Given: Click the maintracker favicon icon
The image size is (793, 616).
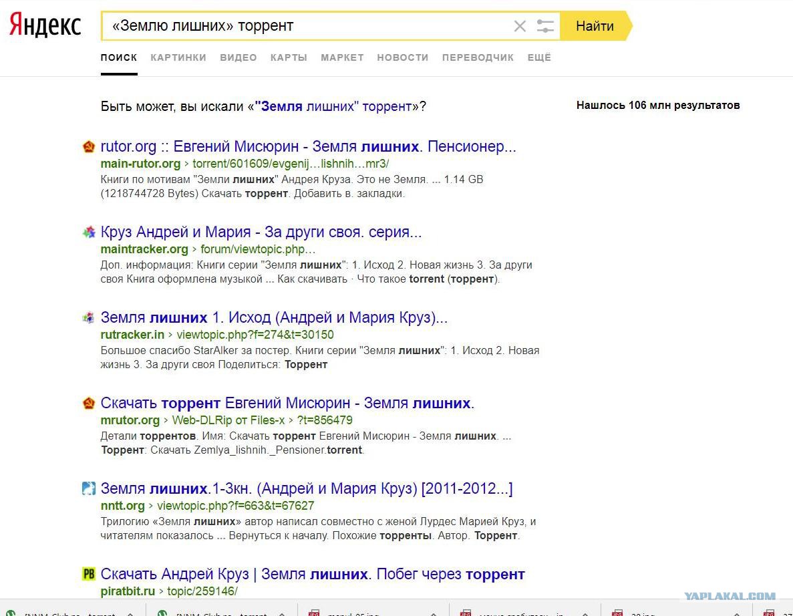Looking at the screenshot, I should 88,232.
